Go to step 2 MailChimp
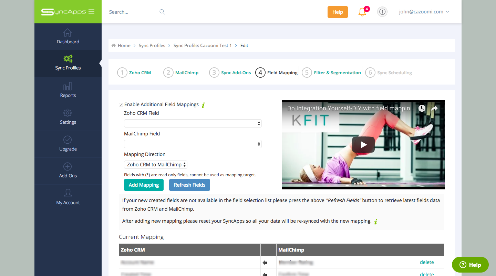 click(x=181, y=73)
